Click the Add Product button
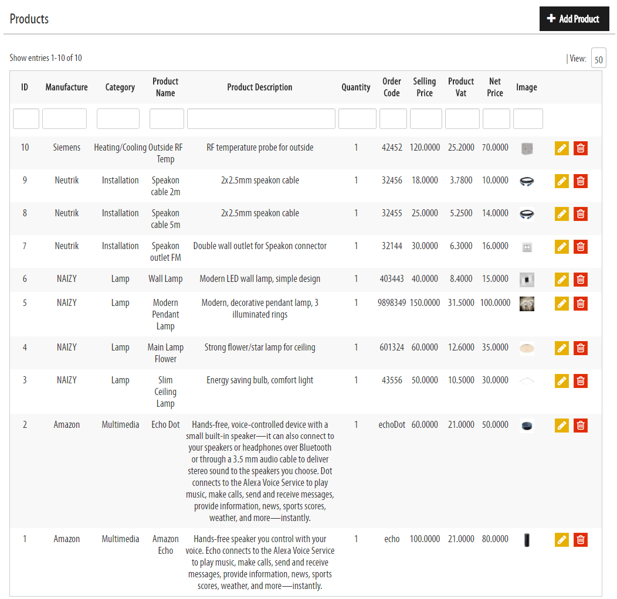Image resolution: width=617 pixels, height=599 pixels. 574,19
